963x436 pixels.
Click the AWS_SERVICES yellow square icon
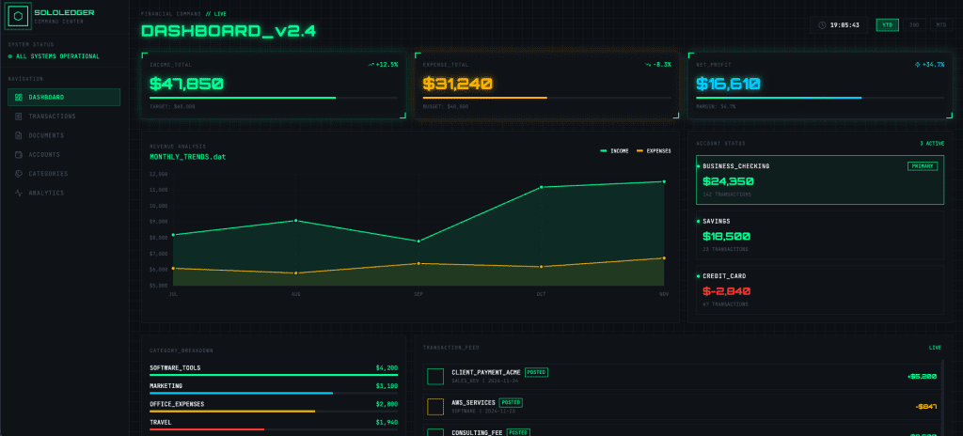435,407
